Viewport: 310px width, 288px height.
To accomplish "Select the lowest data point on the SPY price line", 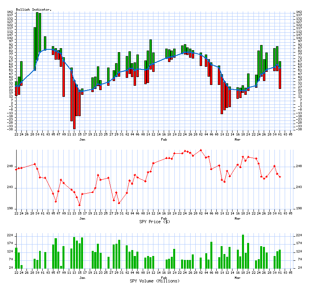I will click(79, 205).
